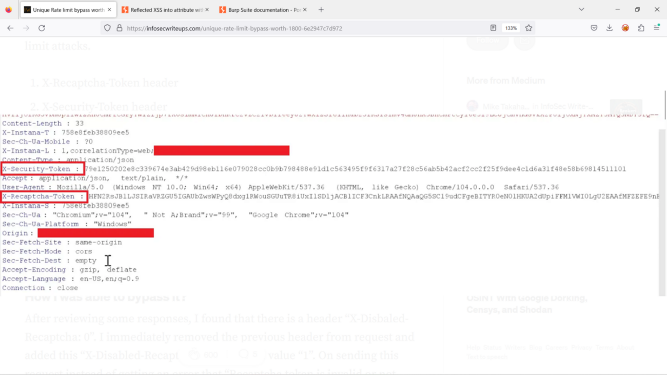Click the orange extension icon in toolbar

point(625,28)
